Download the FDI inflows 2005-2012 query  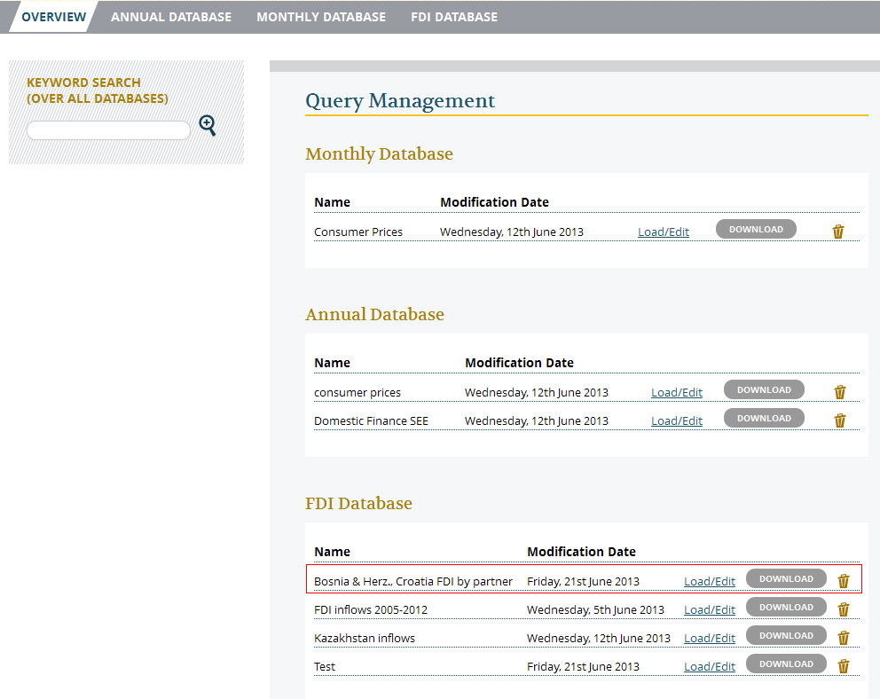coord(786,608)
